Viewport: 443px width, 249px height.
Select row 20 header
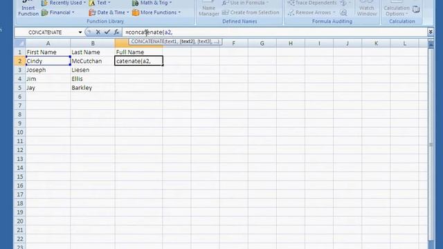tap(20, 221)
